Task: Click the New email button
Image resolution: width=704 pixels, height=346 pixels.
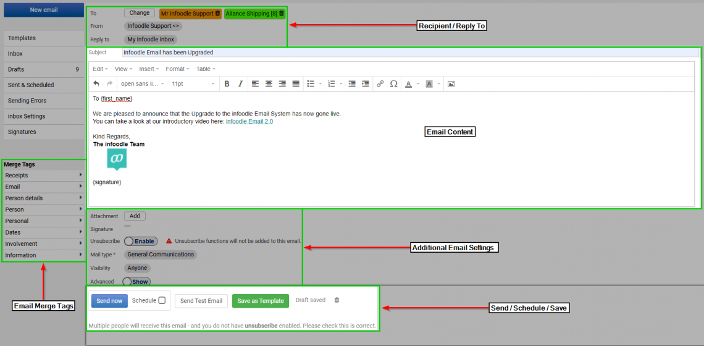Action: [x=44, y=9]
